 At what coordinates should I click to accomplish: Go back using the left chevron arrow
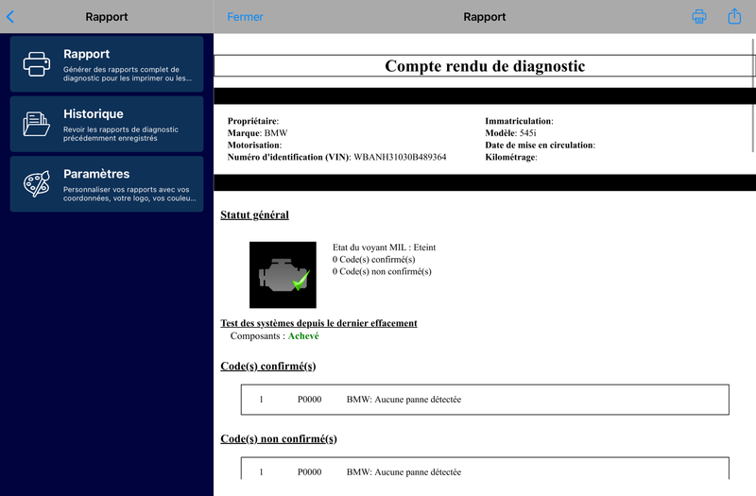[10, 17]
